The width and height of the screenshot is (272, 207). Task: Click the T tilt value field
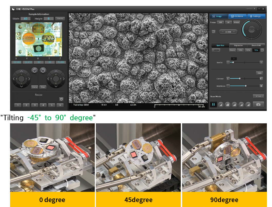pos(50,62)
